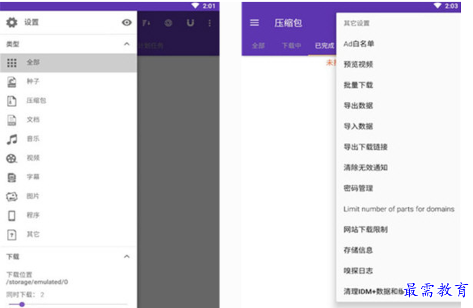
Task: Select the 程序 phone app icon
Action: tap(12, 215)
